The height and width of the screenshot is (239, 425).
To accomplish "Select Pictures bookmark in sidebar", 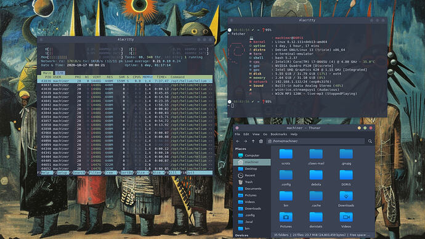I will coord(252,195).
